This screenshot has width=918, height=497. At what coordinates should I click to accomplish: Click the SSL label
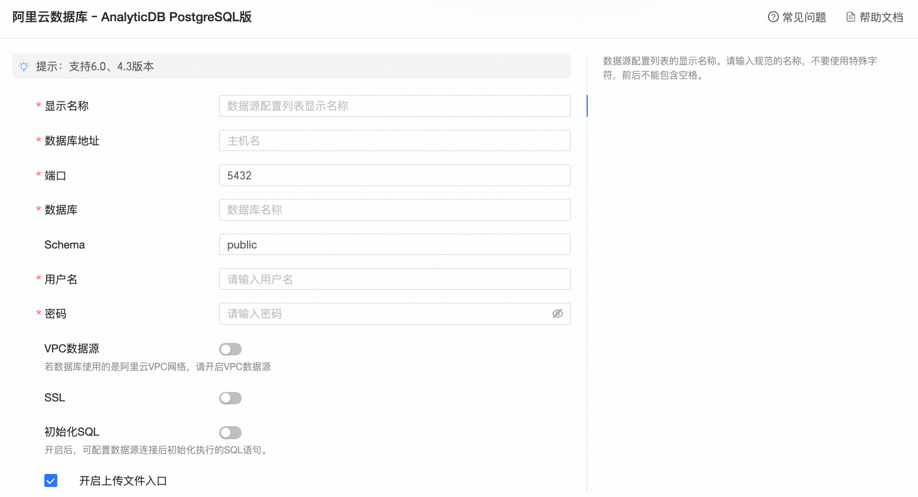tap(54, 397)
